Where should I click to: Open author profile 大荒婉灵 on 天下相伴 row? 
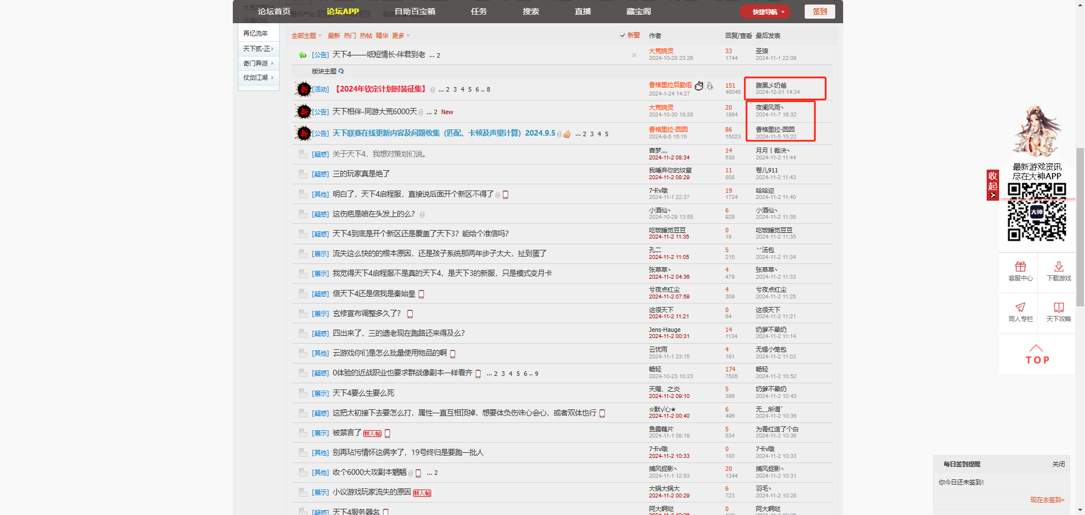pos(661,107)
